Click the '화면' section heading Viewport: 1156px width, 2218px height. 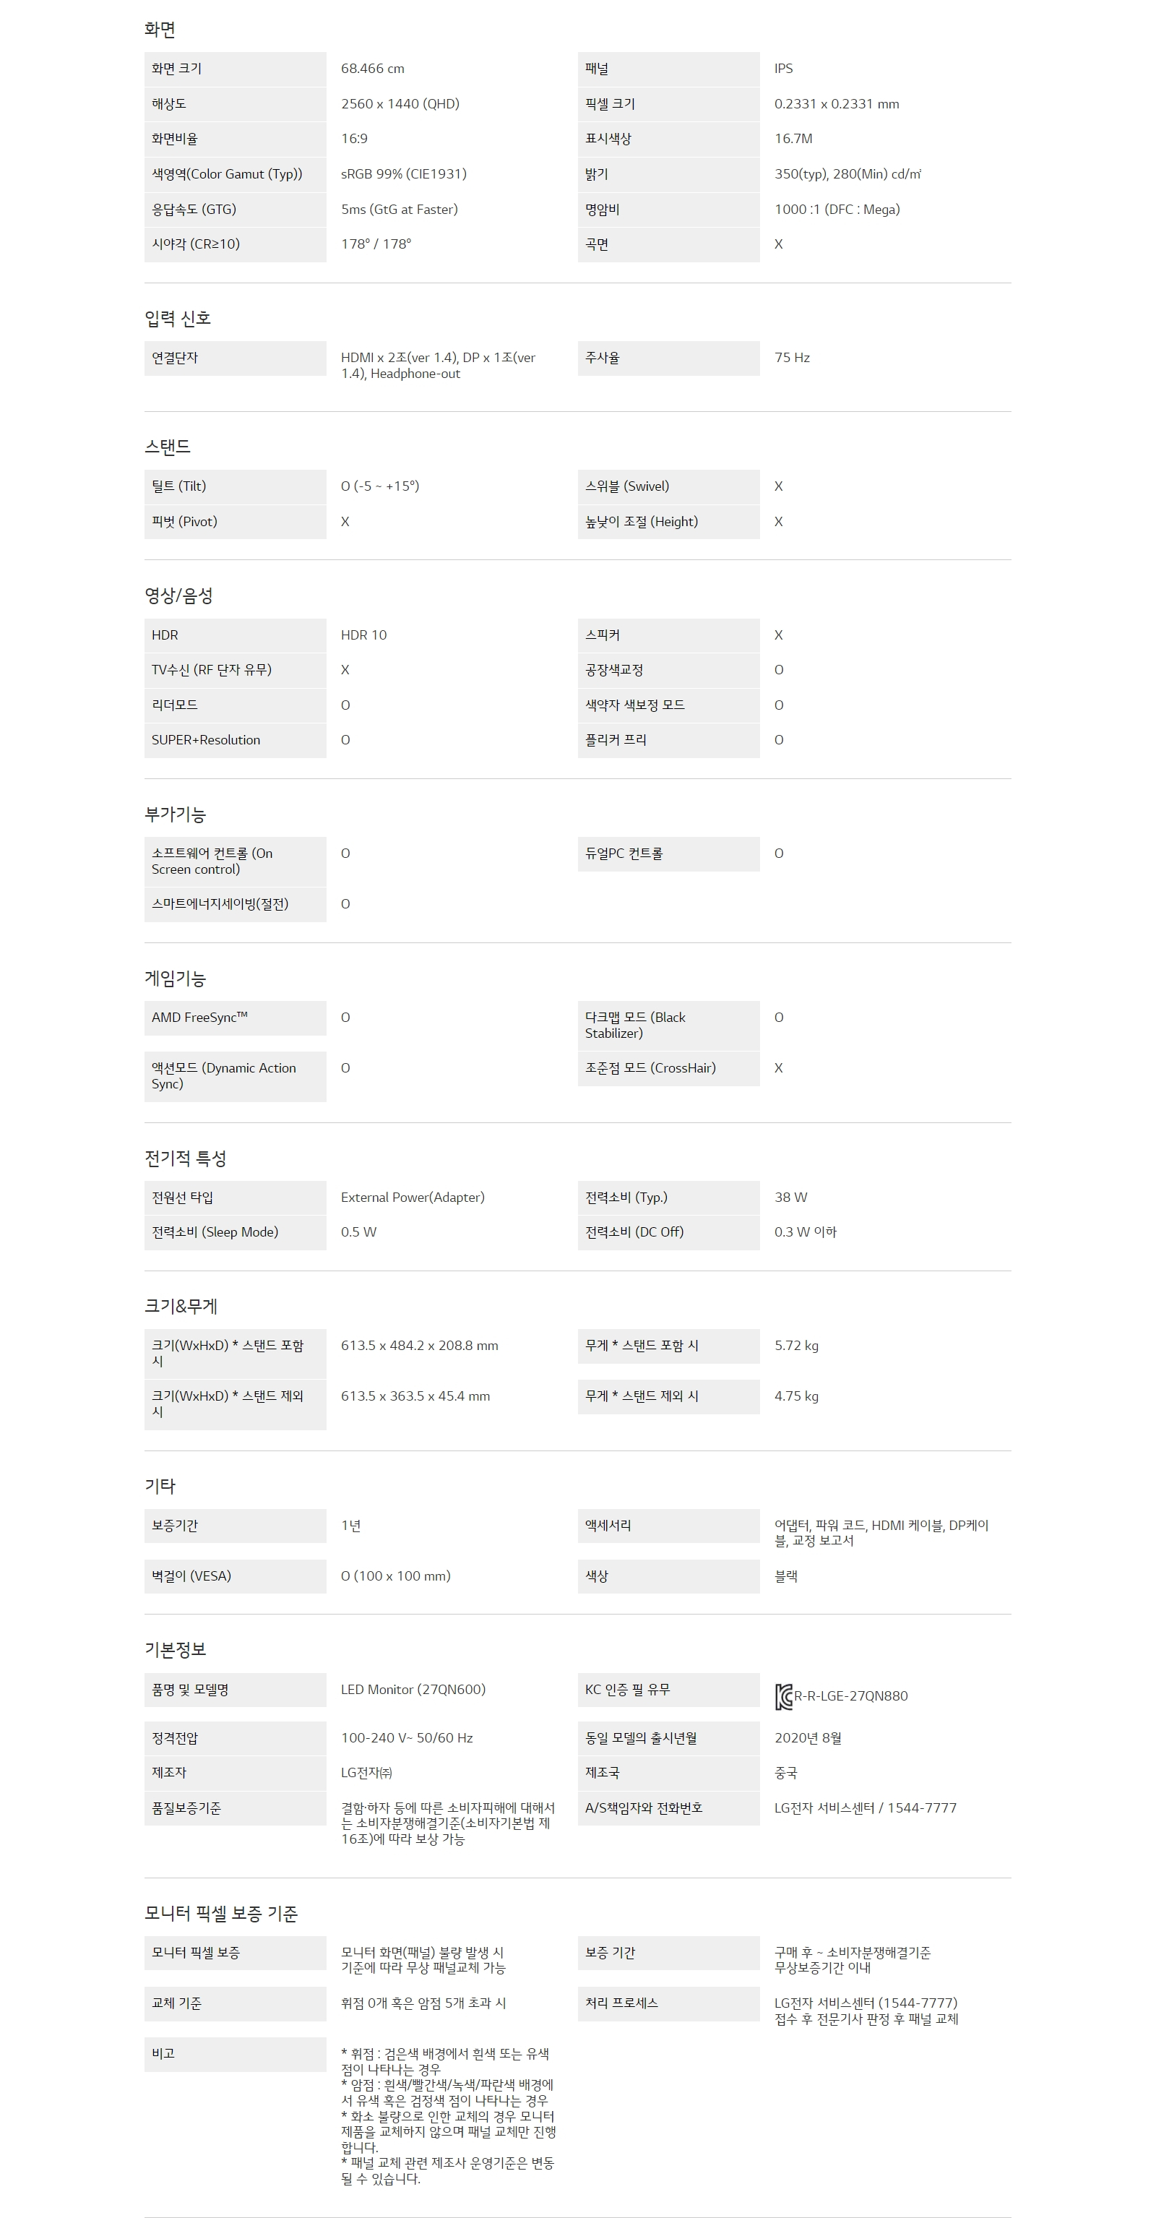click(x=160, y=30)
